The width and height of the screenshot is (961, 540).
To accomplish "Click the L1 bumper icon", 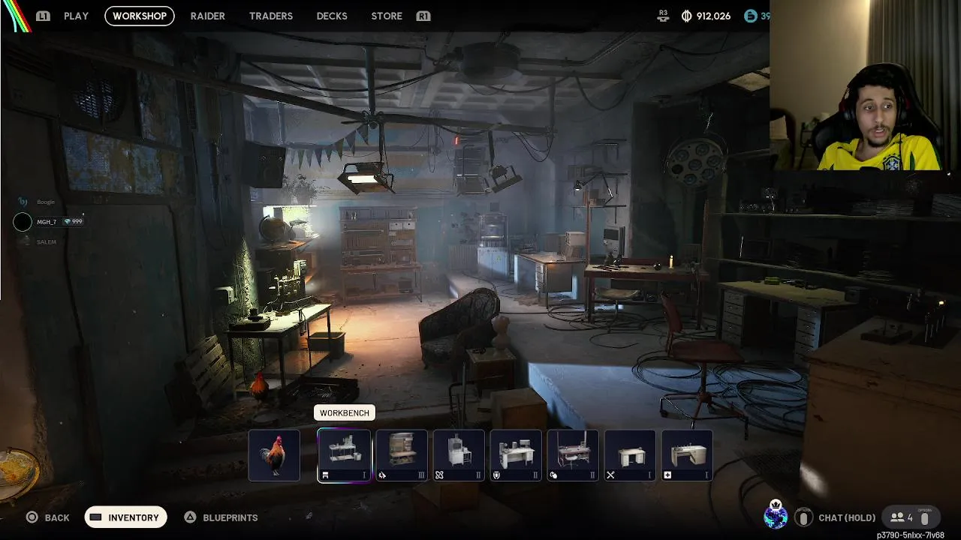I will (x=43, y=16).
